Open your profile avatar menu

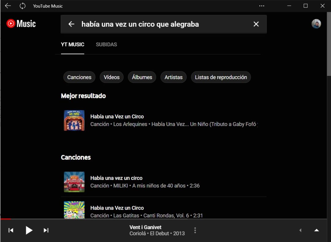tap(316, 23)
